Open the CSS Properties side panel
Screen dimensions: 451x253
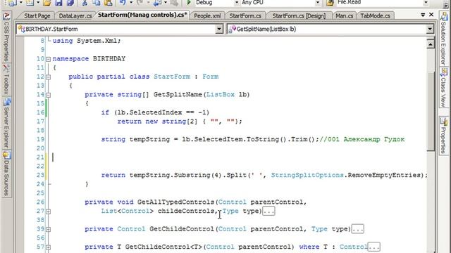[x=6, y=37]
